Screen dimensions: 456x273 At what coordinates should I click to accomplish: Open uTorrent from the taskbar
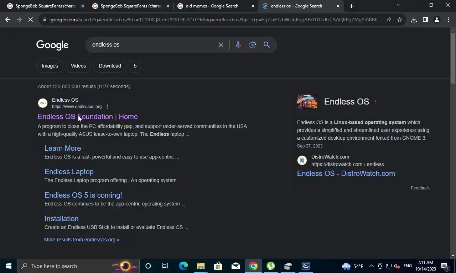click(x=271, y=266)
